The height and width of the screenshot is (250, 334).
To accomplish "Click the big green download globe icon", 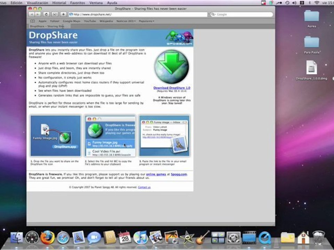I will tap(172, 67).
